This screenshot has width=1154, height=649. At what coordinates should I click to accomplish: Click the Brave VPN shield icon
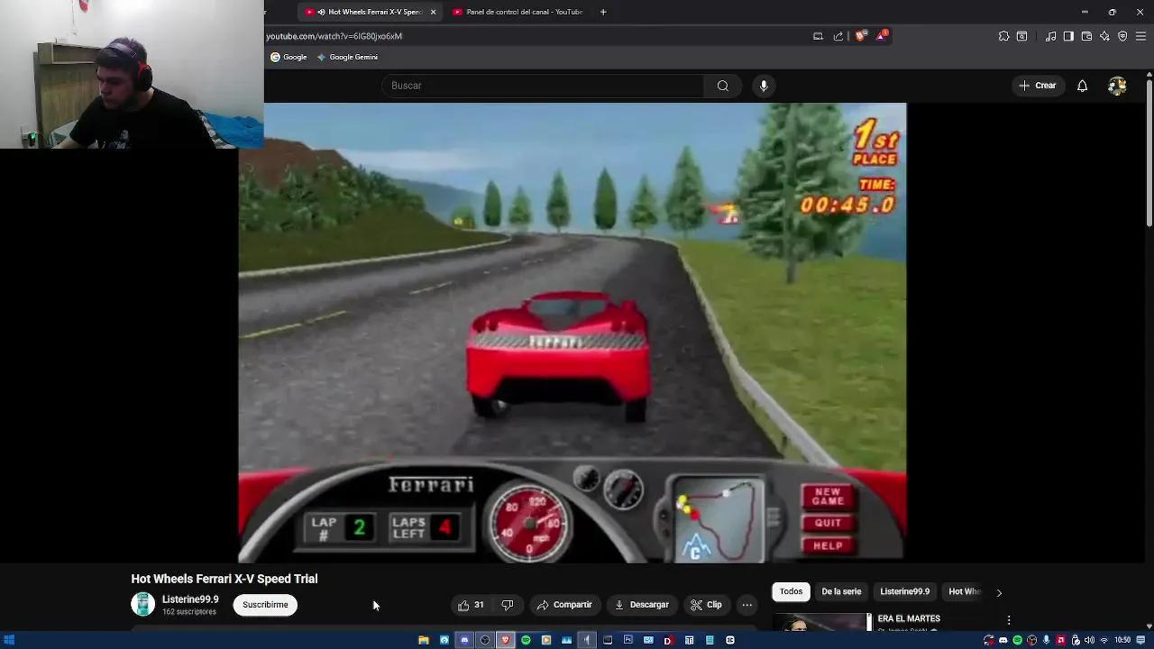coord(1122,36)
